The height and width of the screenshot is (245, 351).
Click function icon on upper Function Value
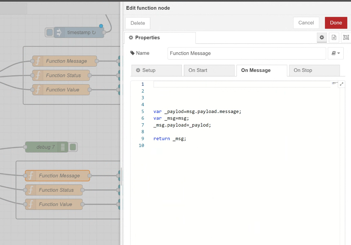(x=38, y=90)
